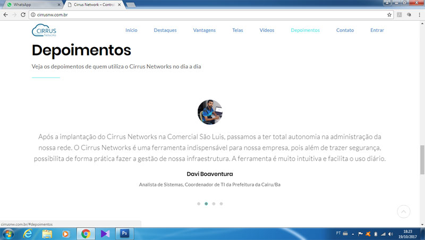
Task: Click the scroll-to-top circle arrow button
Action: click(404, 211)
